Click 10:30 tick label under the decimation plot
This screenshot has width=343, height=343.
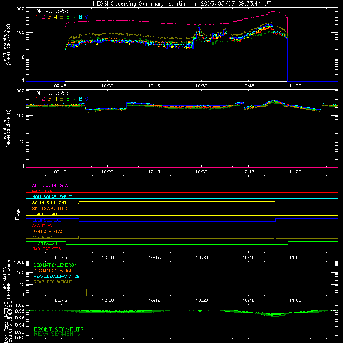click(x=202, y=301)
